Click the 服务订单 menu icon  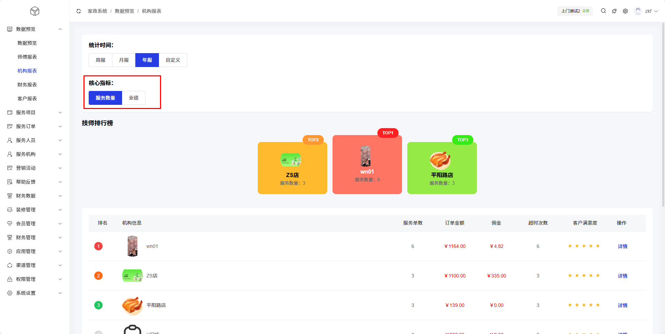click(x=10, y=126)
